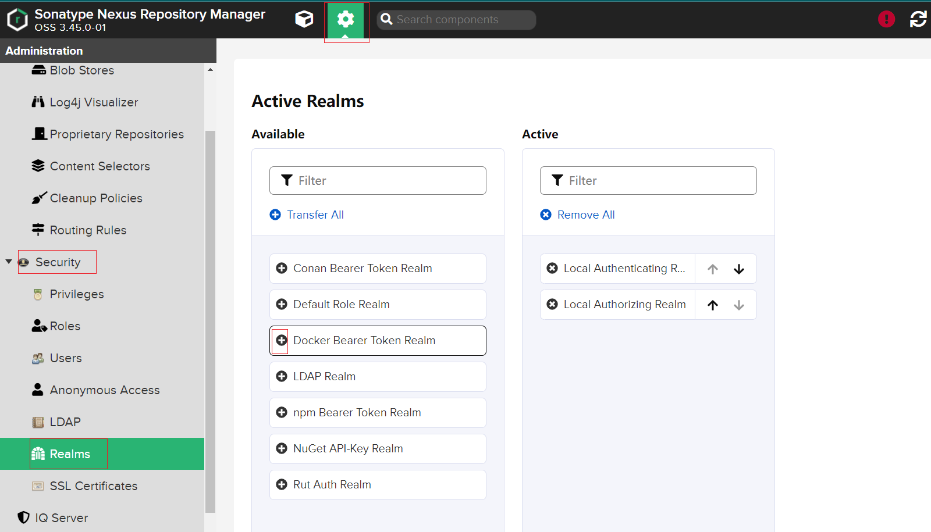Viewport: 931px width, 532px height.
Task: Select Docker Bearer Token Realm label text
Action: click(x=364, y=340)
